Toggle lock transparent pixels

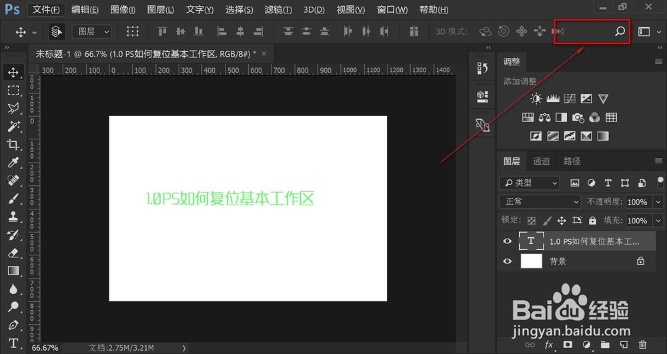532,221
